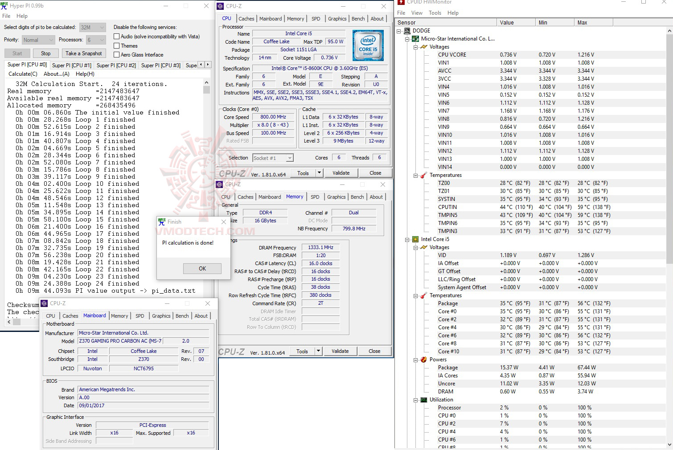Image resolution: width=673 pixels, height=450 pixels.
Task: Enable Audio incompatibility with Vista checkbox
Action: point(117,37)
